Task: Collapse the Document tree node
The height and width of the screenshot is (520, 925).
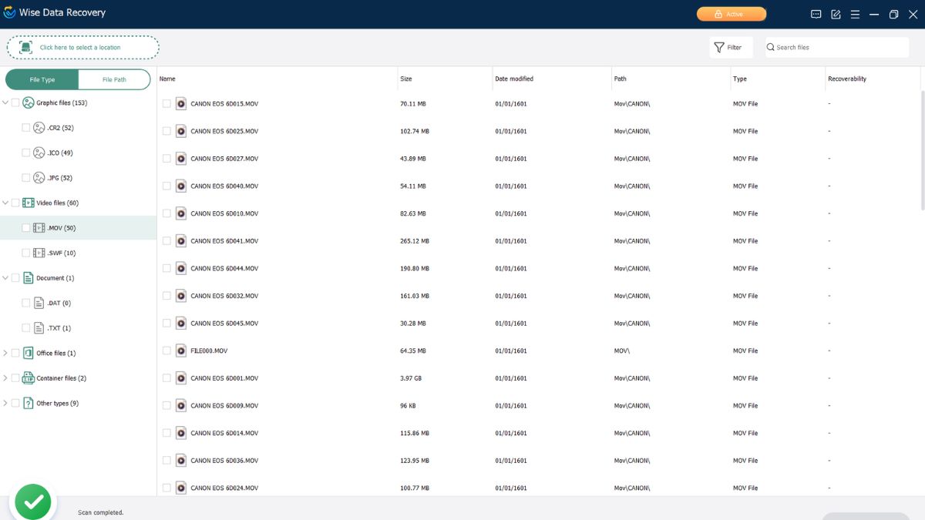Action: [5, 278]
